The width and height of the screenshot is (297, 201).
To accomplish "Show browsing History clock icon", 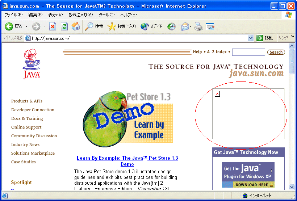I will (x=171, y=26).
